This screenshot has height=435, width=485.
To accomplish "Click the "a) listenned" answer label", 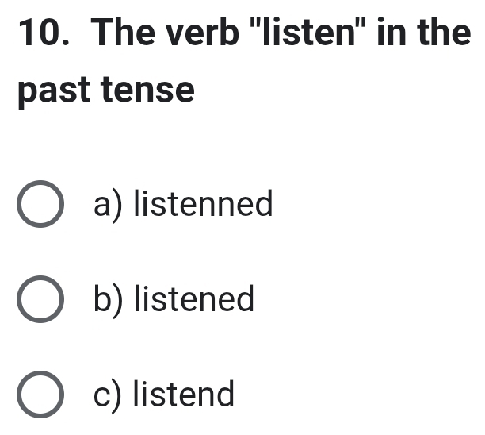I will pyautogui.click(x=183, y=205).
